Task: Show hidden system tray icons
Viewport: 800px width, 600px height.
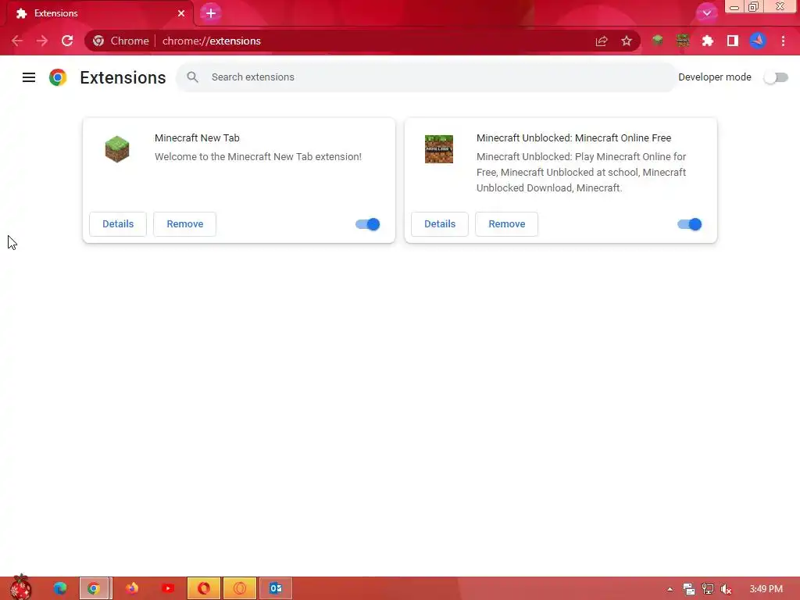Action: point(670,589)
